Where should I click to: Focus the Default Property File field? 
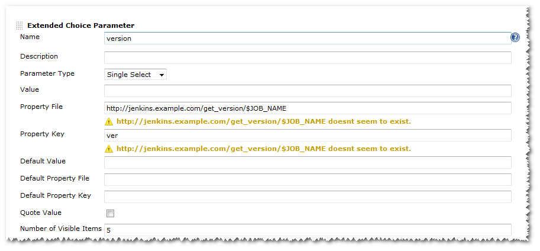(x=307, y=179)
